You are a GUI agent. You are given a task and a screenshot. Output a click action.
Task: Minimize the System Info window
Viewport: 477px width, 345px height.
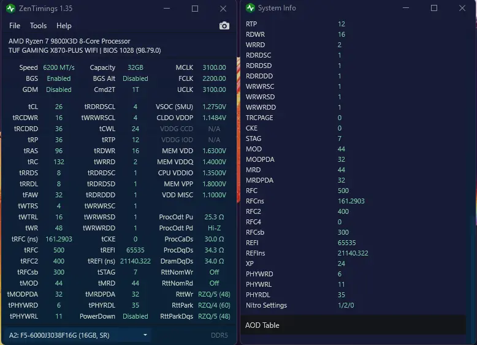tap(406, 8)
